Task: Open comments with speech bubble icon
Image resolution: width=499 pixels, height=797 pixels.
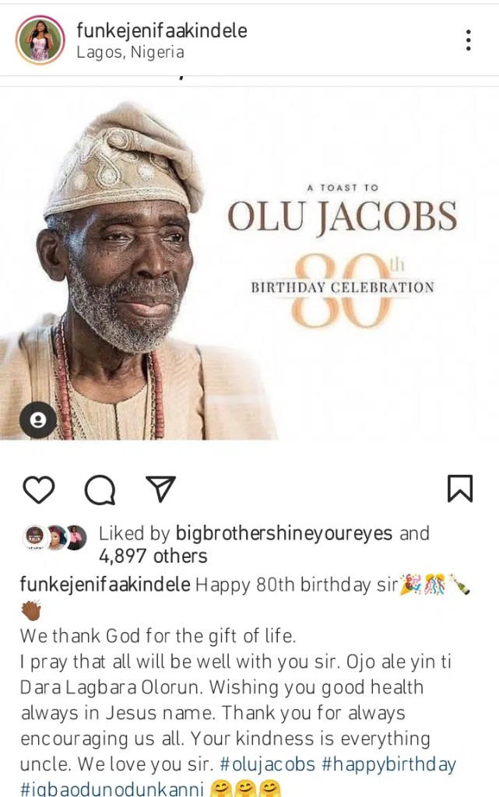Action: pyautogui.click(x=100, y=490)
